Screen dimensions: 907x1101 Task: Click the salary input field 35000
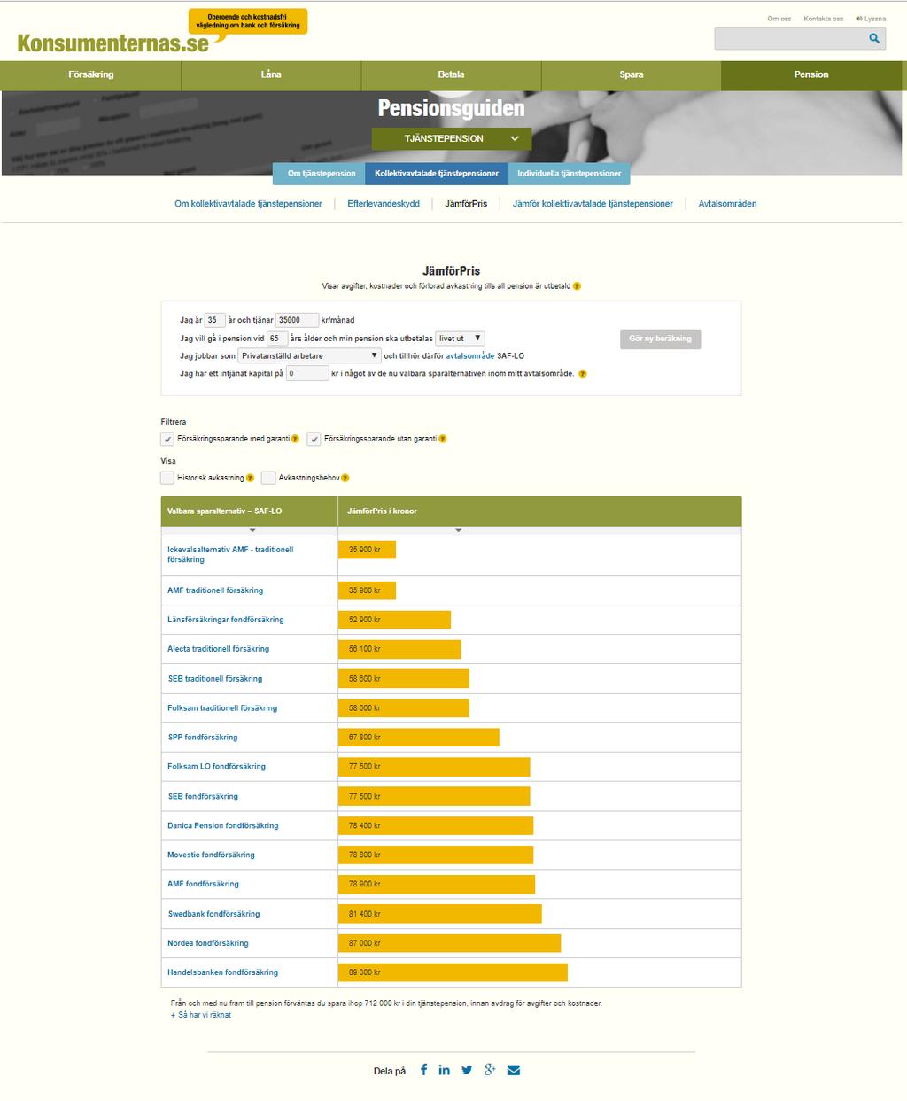pos(297,320)
